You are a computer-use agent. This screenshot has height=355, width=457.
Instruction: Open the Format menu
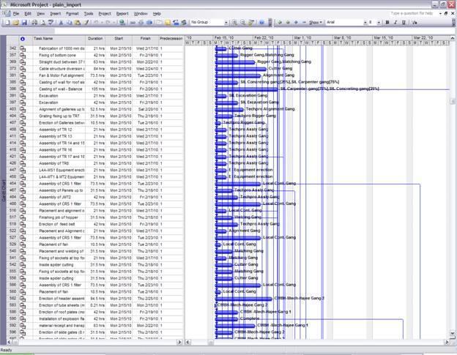point(73,13)
